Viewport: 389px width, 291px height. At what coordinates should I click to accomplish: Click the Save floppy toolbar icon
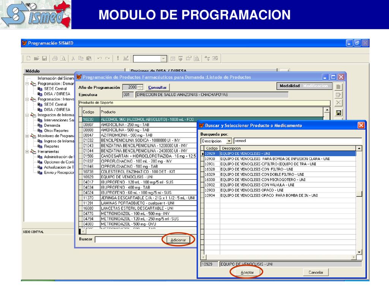tap(45, 58)
